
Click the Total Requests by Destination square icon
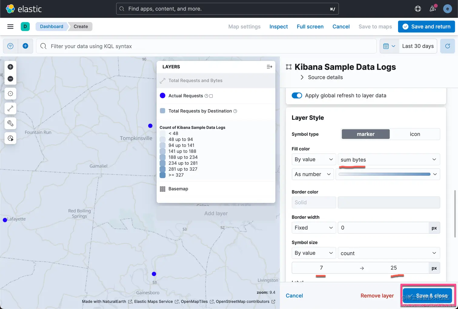(x=163, y=111)
